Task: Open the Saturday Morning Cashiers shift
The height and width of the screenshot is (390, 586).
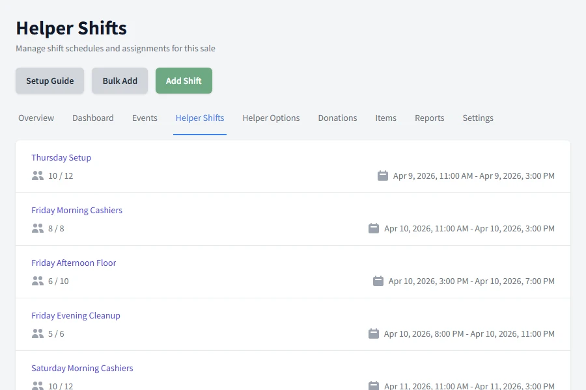Action: tap(82, 368)
